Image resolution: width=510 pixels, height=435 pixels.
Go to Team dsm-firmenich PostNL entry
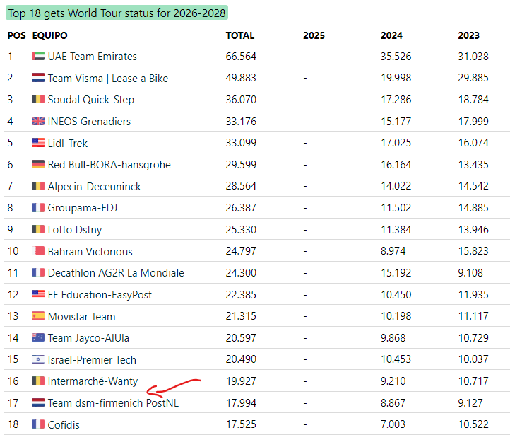113,403
